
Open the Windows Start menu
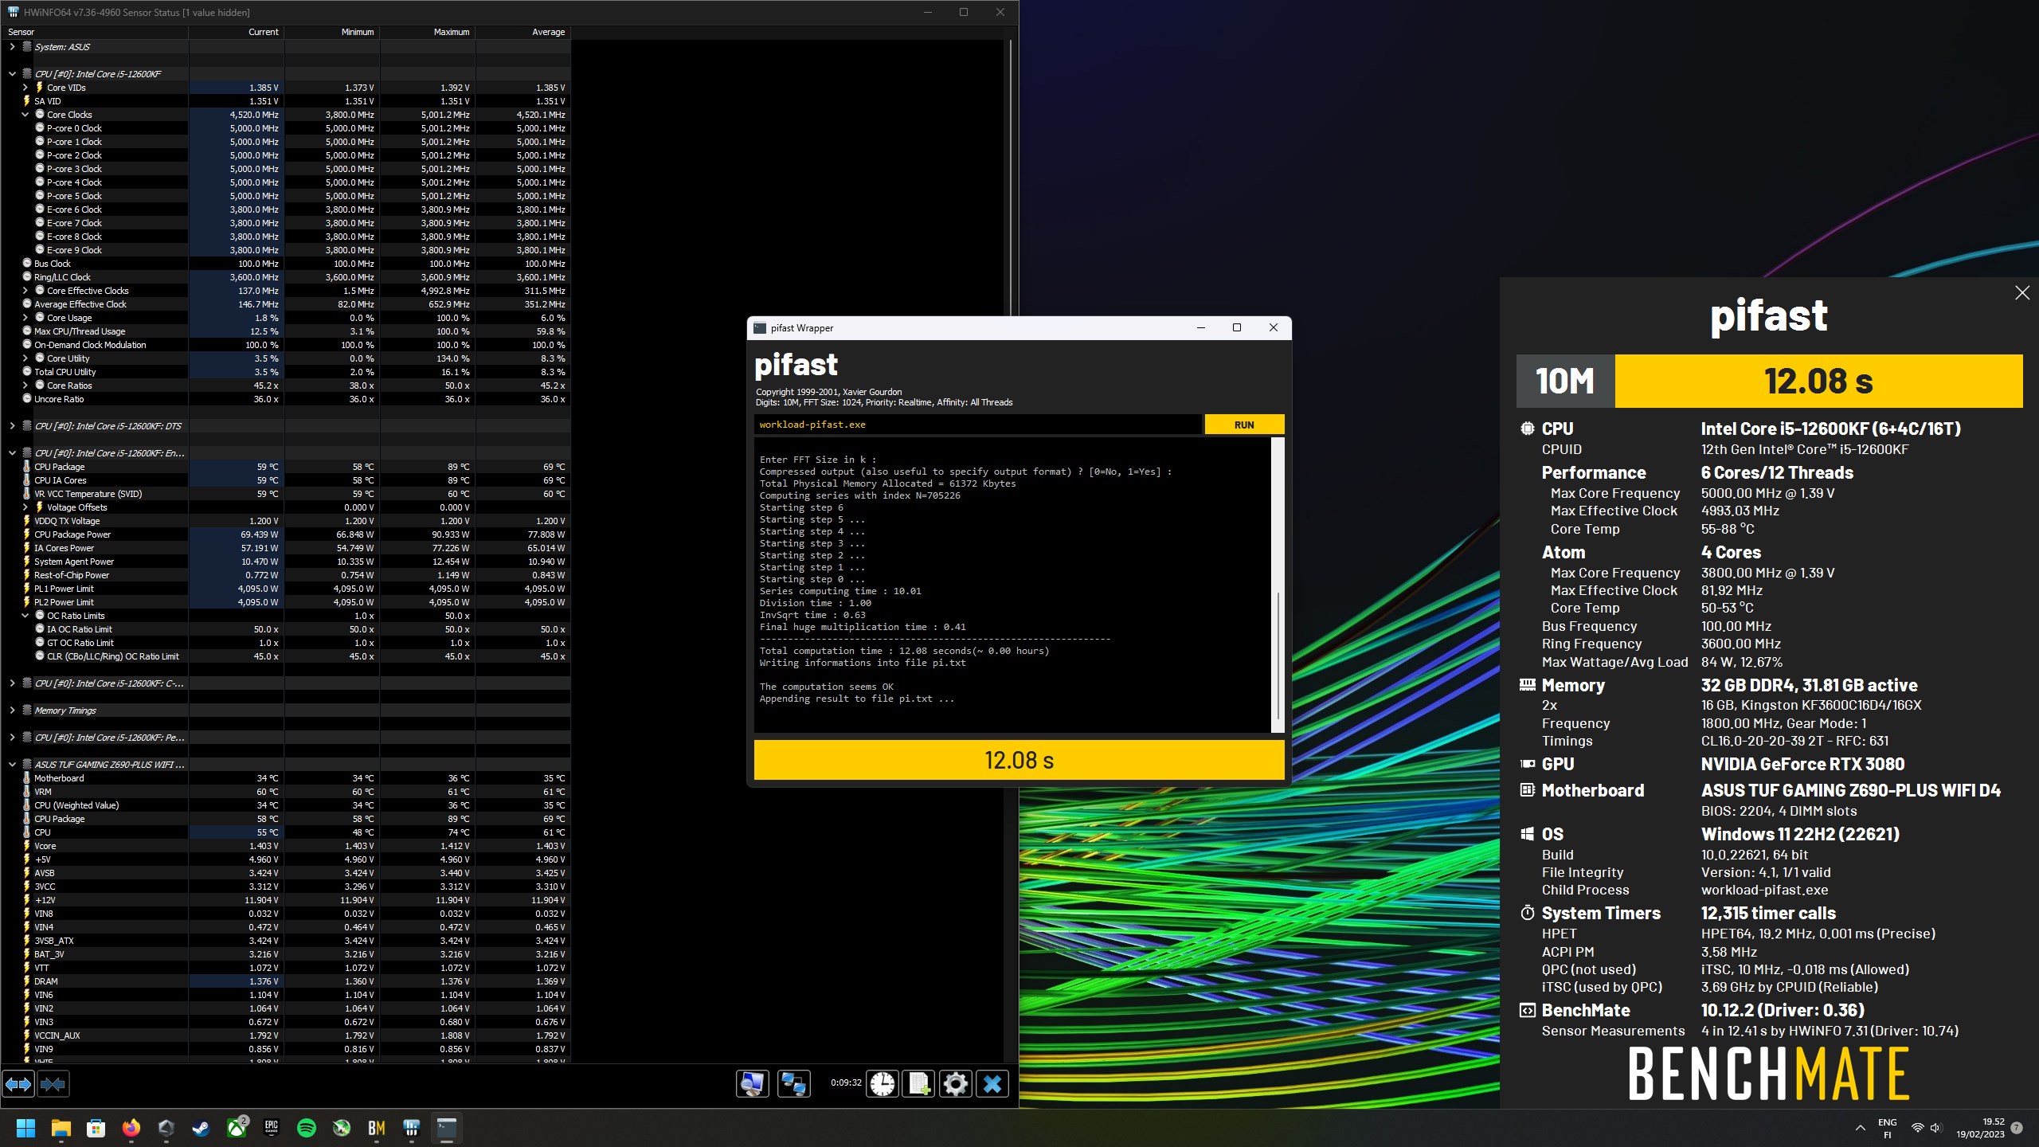coord(26,1128)
